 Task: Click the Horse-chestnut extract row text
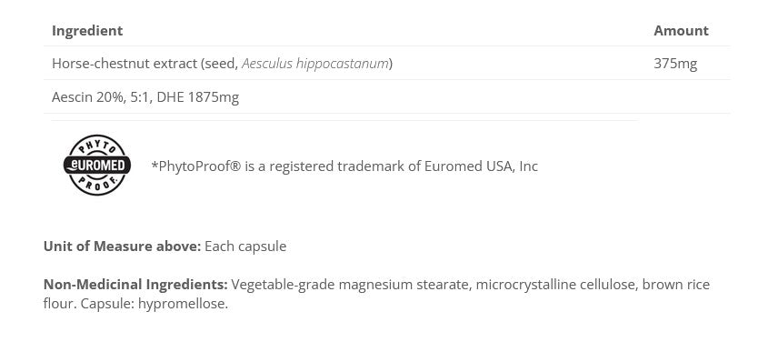(x=223, y=64)
